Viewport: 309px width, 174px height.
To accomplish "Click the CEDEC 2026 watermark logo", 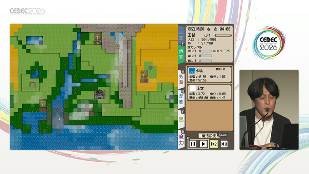I will [27, 11].
